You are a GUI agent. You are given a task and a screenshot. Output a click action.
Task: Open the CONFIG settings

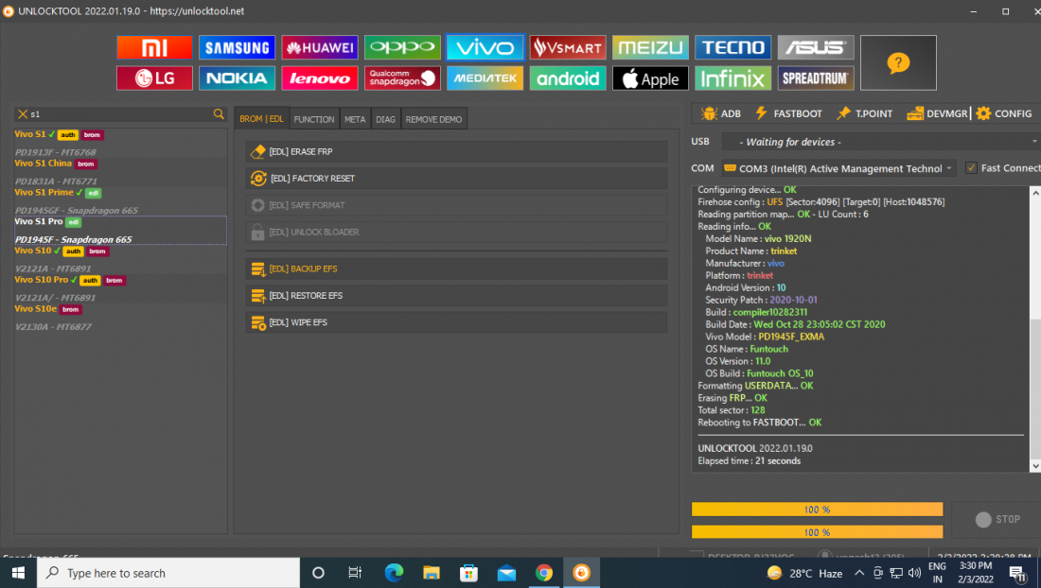[x=1004, y=113]
